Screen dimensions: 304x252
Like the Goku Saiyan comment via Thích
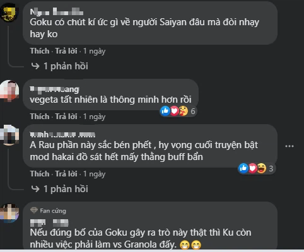point(40,51)
